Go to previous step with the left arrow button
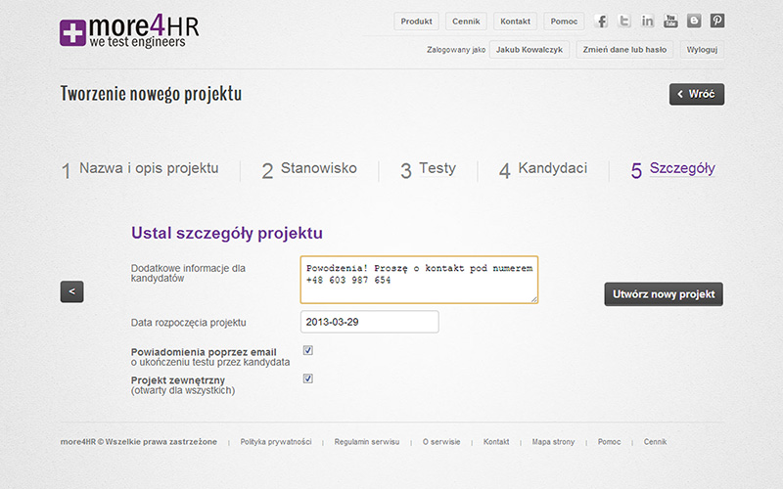The height and width of the screenshot is (489, 783). pos(71,291)
